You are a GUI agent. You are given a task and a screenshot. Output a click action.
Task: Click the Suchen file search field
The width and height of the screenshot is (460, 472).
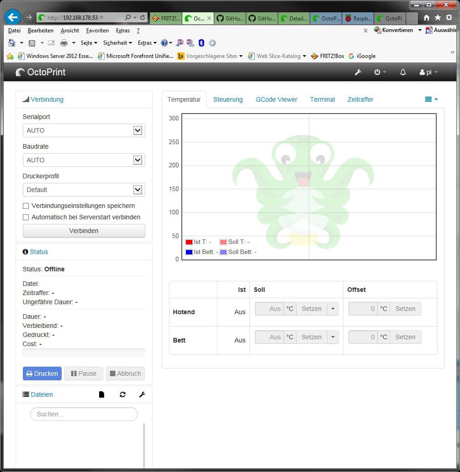[84, 414]
